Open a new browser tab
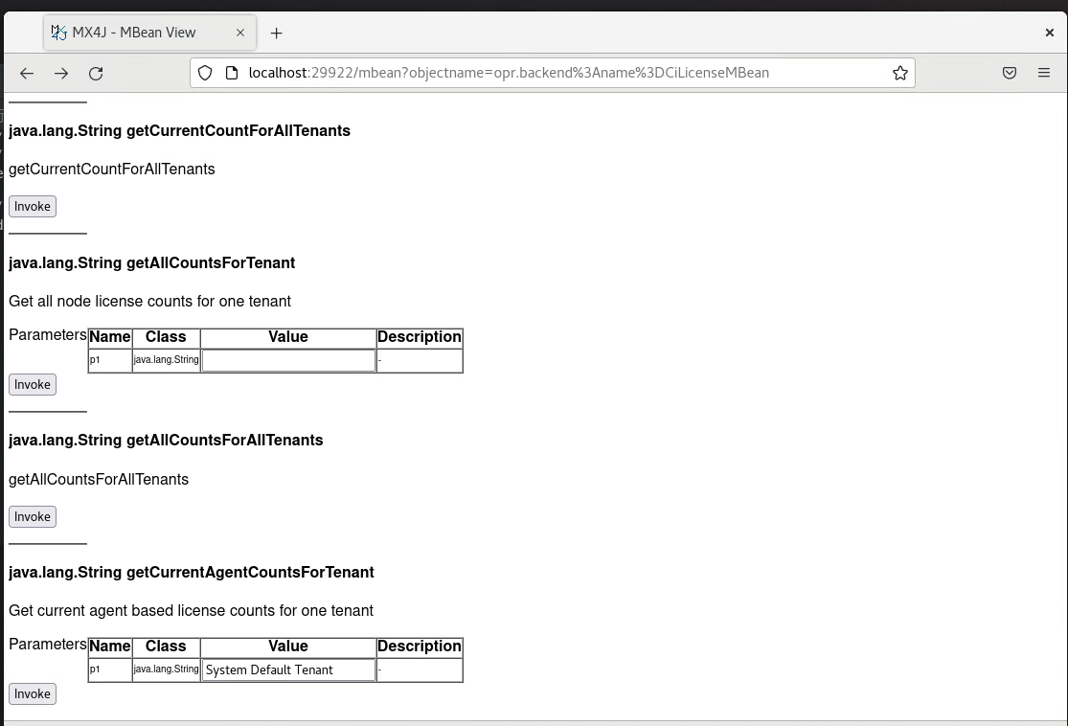Viewport: 1068px width, 726px height. pyautogui.click(x=276, y=32)
